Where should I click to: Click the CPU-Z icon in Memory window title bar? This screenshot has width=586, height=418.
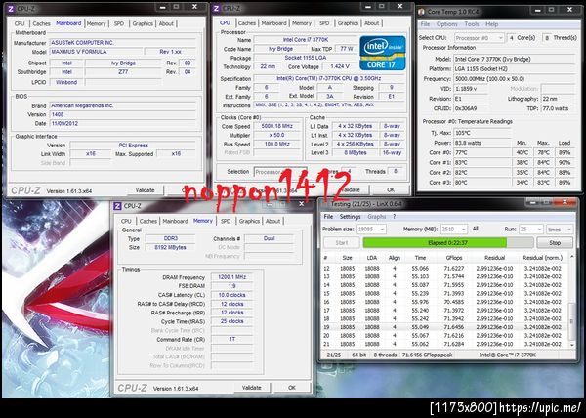[x=117, y=206]
